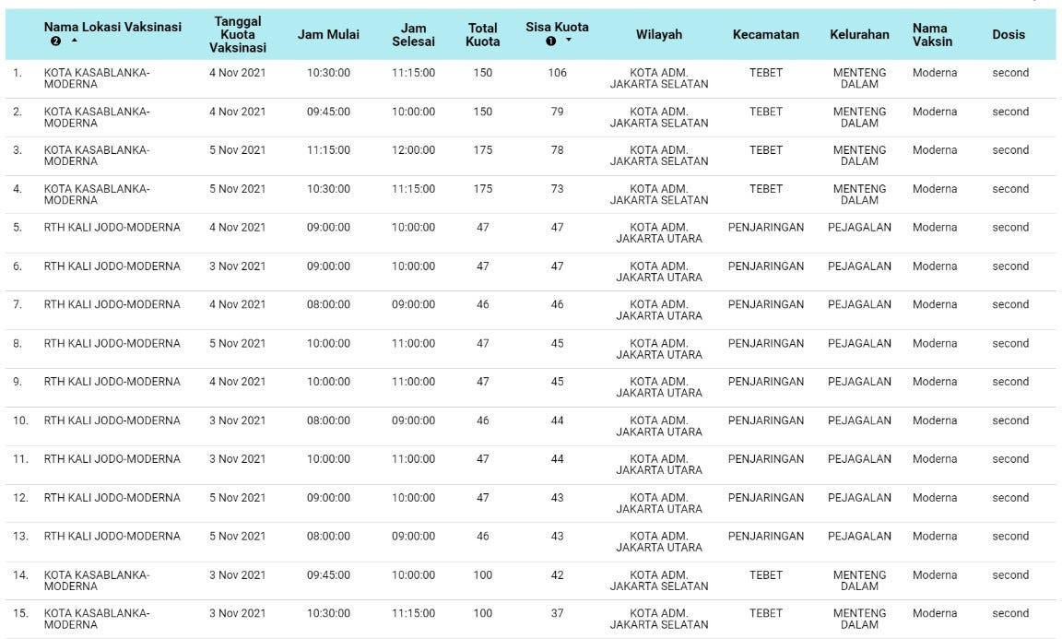
Task: Click KOTA KASABLANKA-MODERNA in row 3
Action: click(97, 156)
